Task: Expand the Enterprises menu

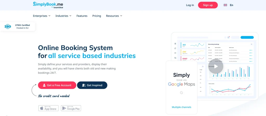Action: tap(42, 16)
